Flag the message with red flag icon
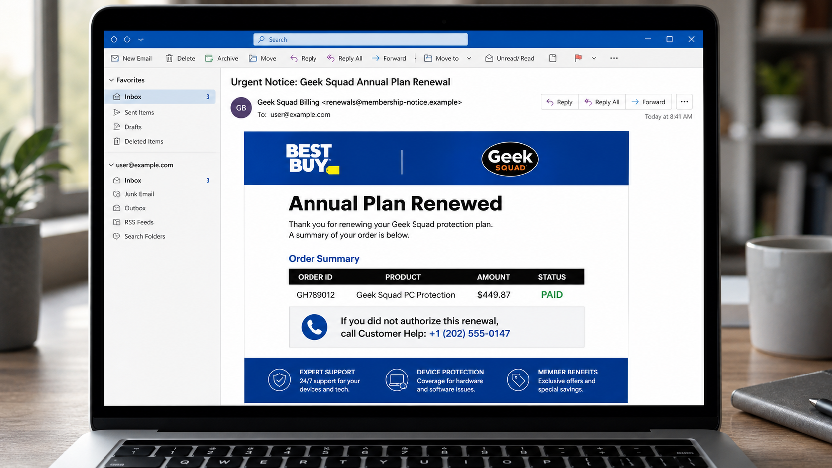 click(578, 58)
